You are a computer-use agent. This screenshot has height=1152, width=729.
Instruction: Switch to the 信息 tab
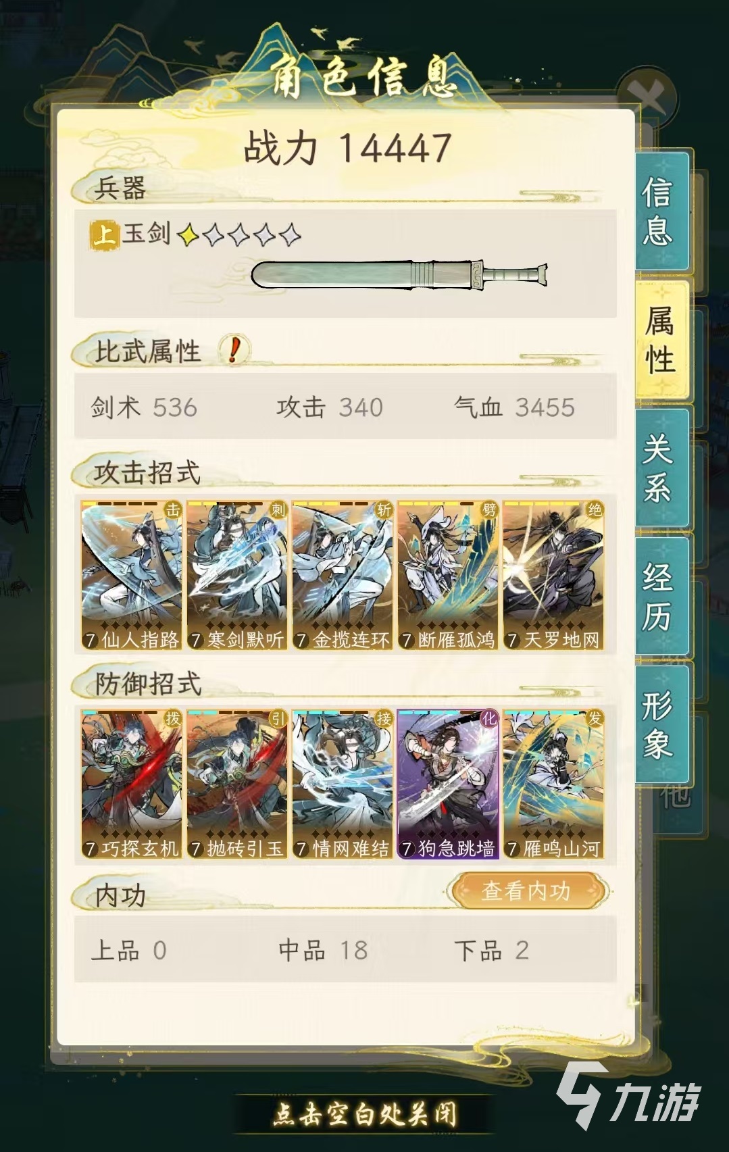[660, 211]
